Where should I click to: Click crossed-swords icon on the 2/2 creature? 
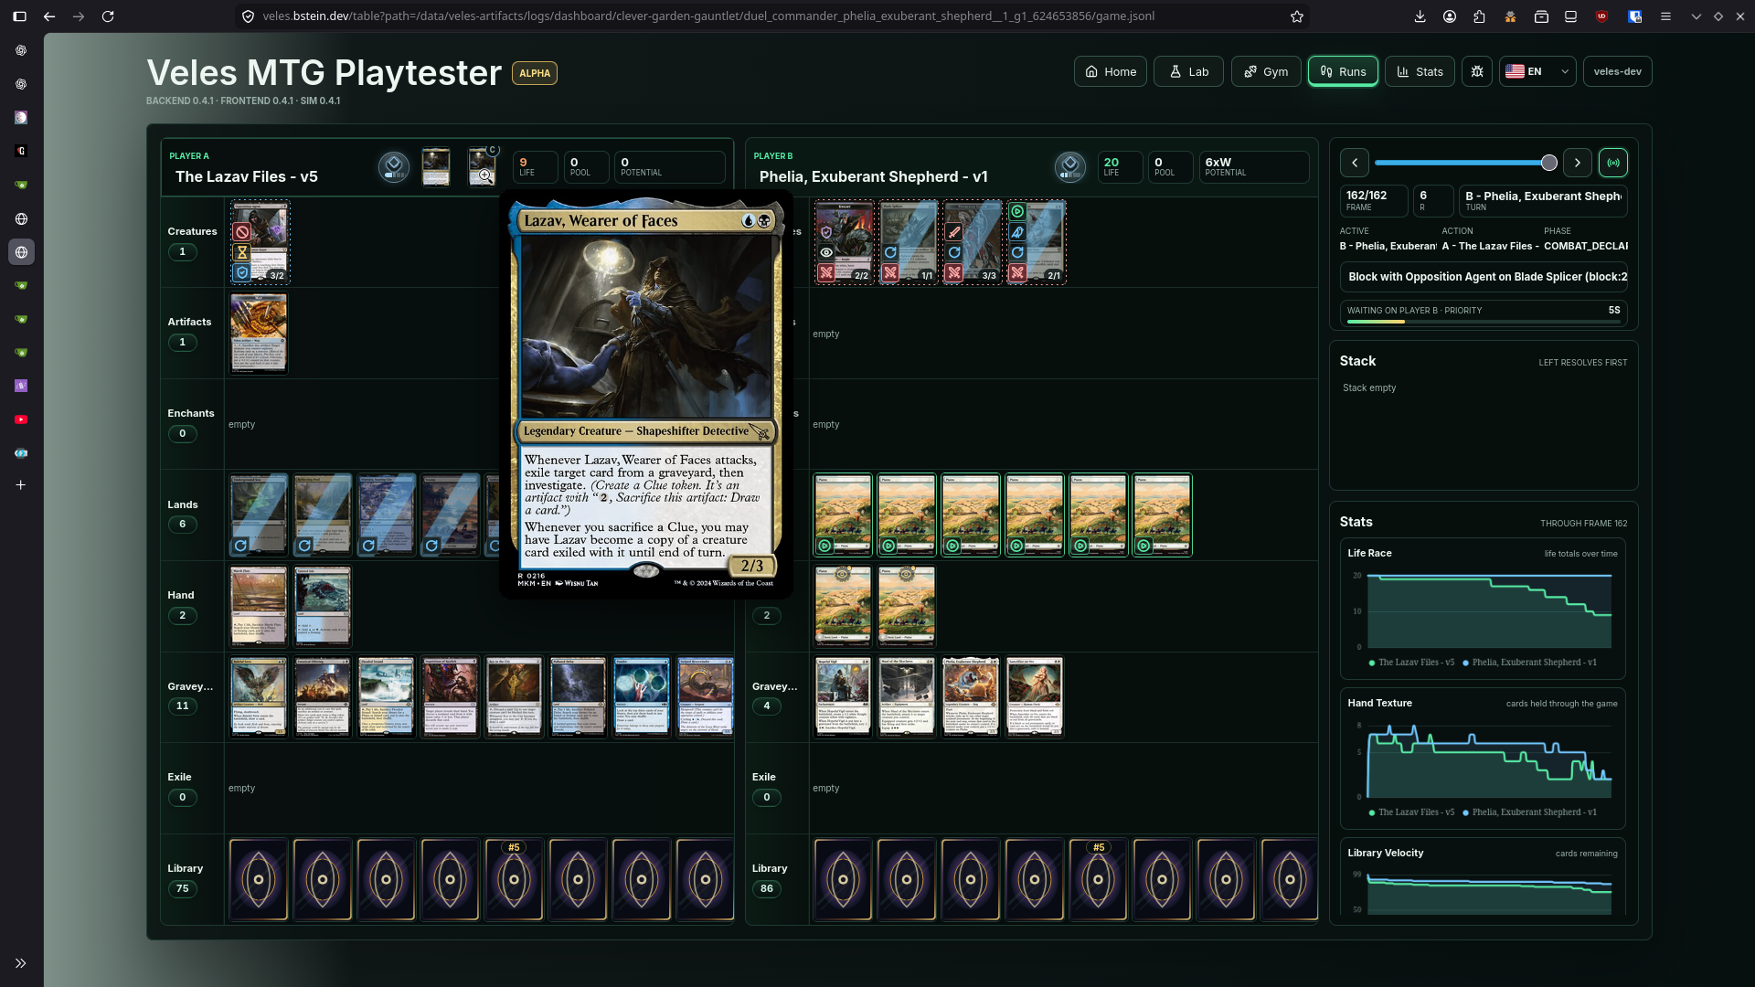pyautogui.click(x=826, y=272)
